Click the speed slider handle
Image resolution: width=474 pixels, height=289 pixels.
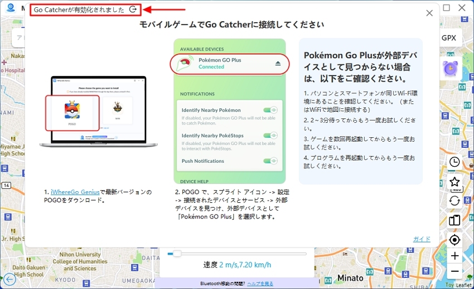(x=177, y=253)
